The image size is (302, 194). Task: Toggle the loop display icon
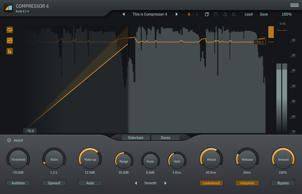pyautogui.click(x=10, y=30)
